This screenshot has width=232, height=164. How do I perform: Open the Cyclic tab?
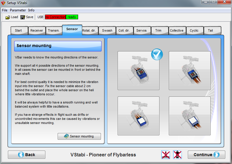click(195, 30)
